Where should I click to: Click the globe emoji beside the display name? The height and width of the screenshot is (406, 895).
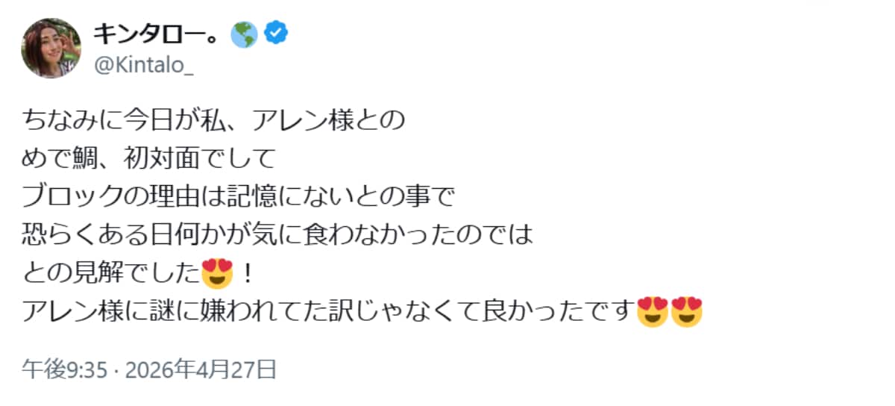[244, 33]
